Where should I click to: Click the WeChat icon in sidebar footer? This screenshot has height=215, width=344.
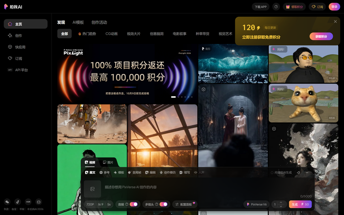pyautogui.click(x=7, y=202)
